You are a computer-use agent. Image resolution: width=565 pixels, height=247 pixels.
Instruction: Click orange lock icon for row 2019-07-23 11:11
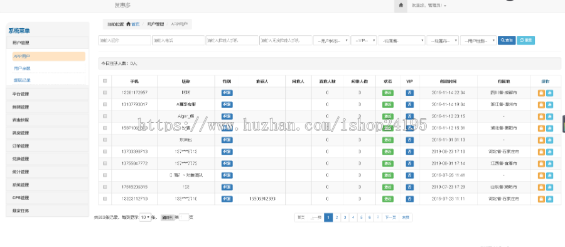(541, 199)
